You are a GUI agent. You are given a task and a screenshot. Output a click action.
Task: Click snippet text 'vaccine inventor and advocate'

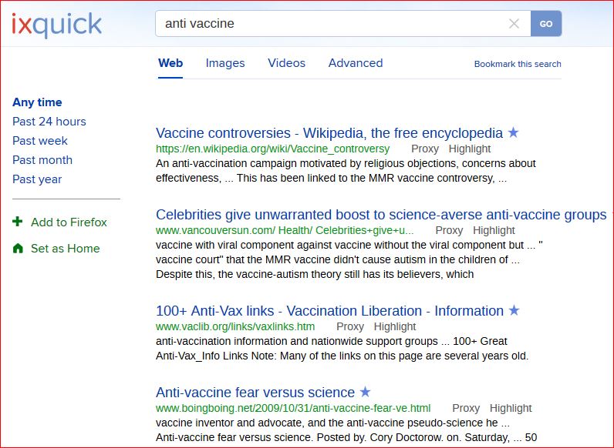[x=230, y=423]
